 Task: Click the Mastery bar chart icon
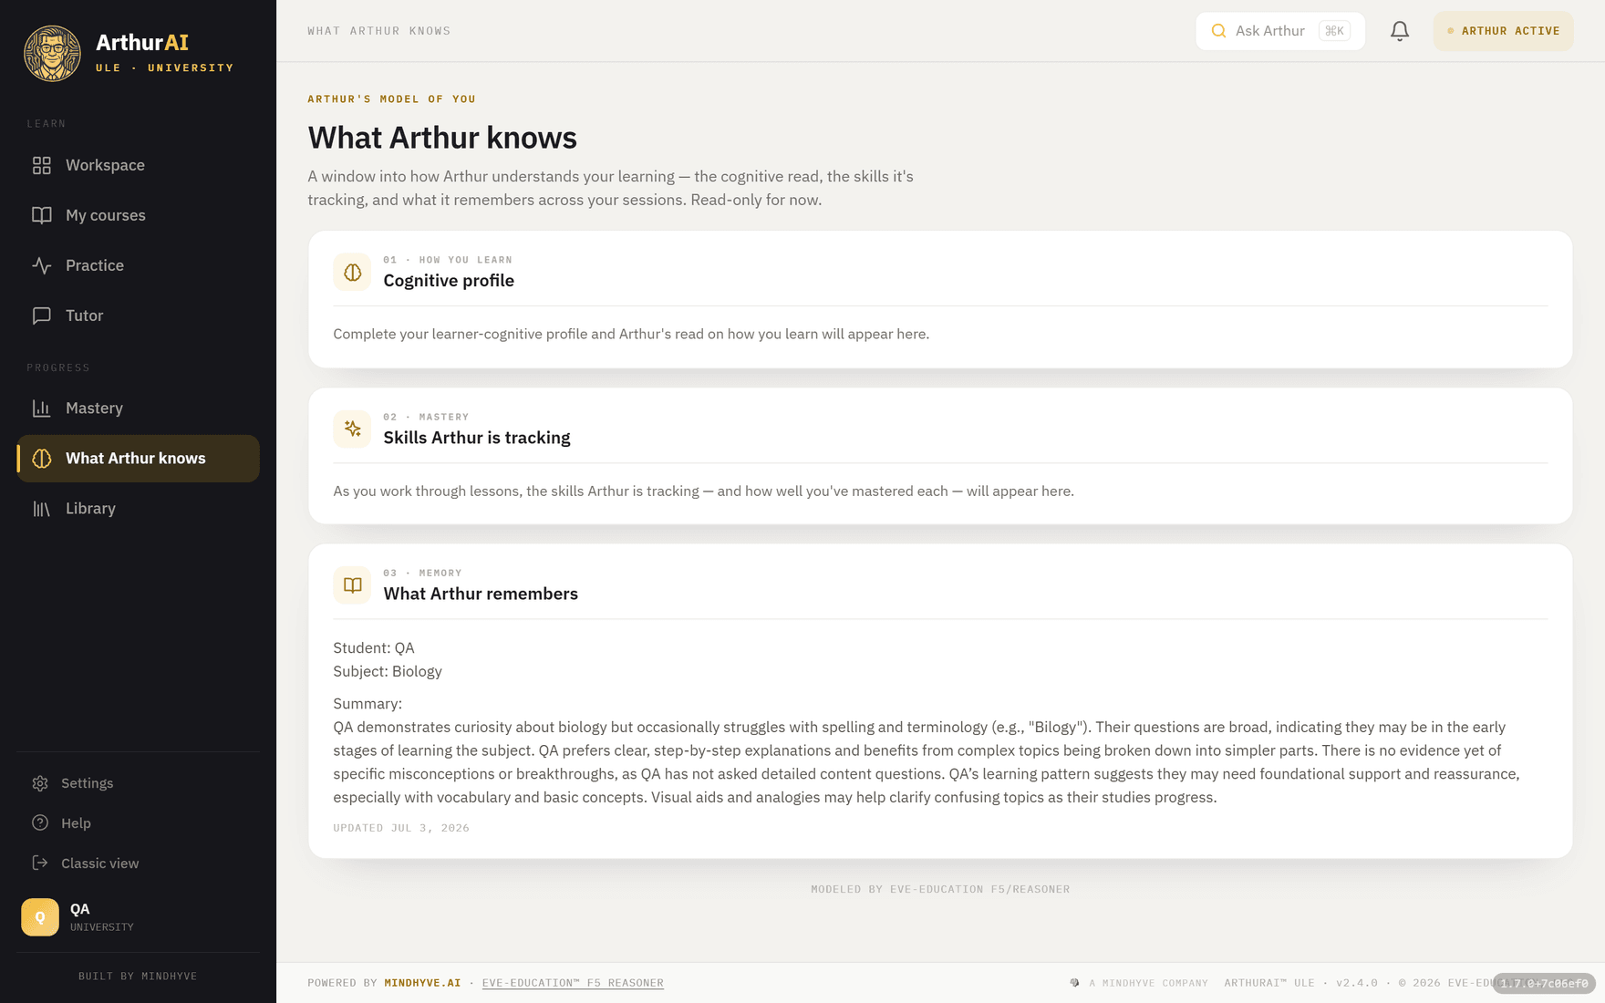(42, 408)
